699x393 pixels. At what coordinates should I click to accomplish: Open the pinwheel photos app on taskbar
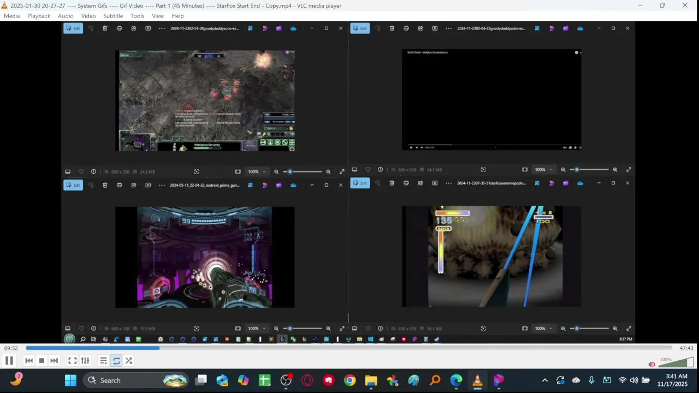click(392, 380)
